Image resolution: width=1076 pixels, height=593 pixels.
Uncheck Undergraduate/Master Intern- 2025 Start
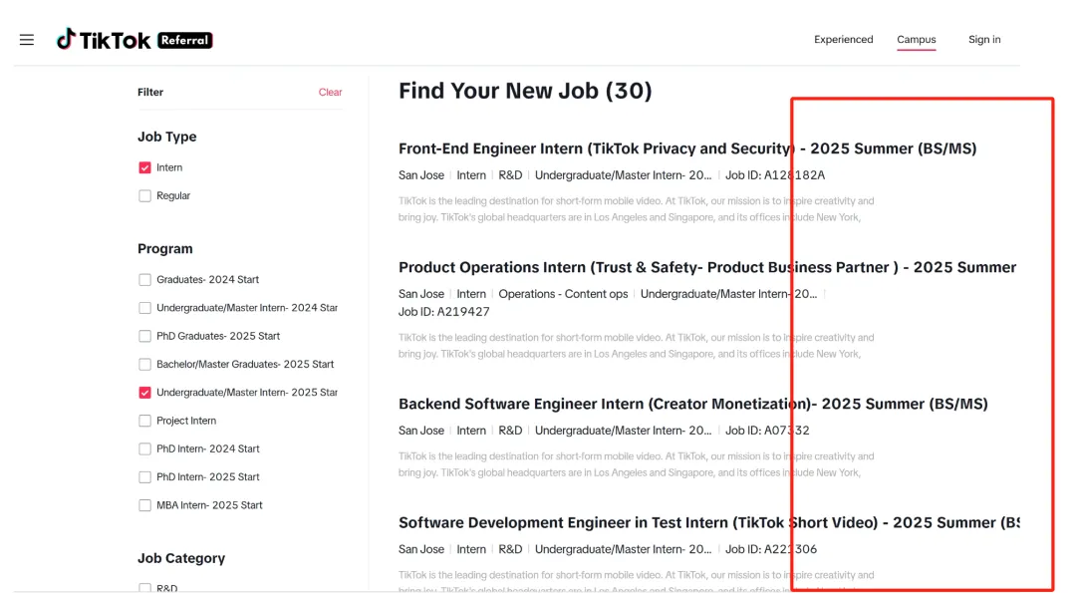click(x=144, y=392)
